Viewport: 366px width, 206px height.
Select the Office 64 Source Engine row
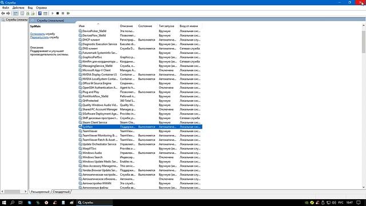[140, 84]
